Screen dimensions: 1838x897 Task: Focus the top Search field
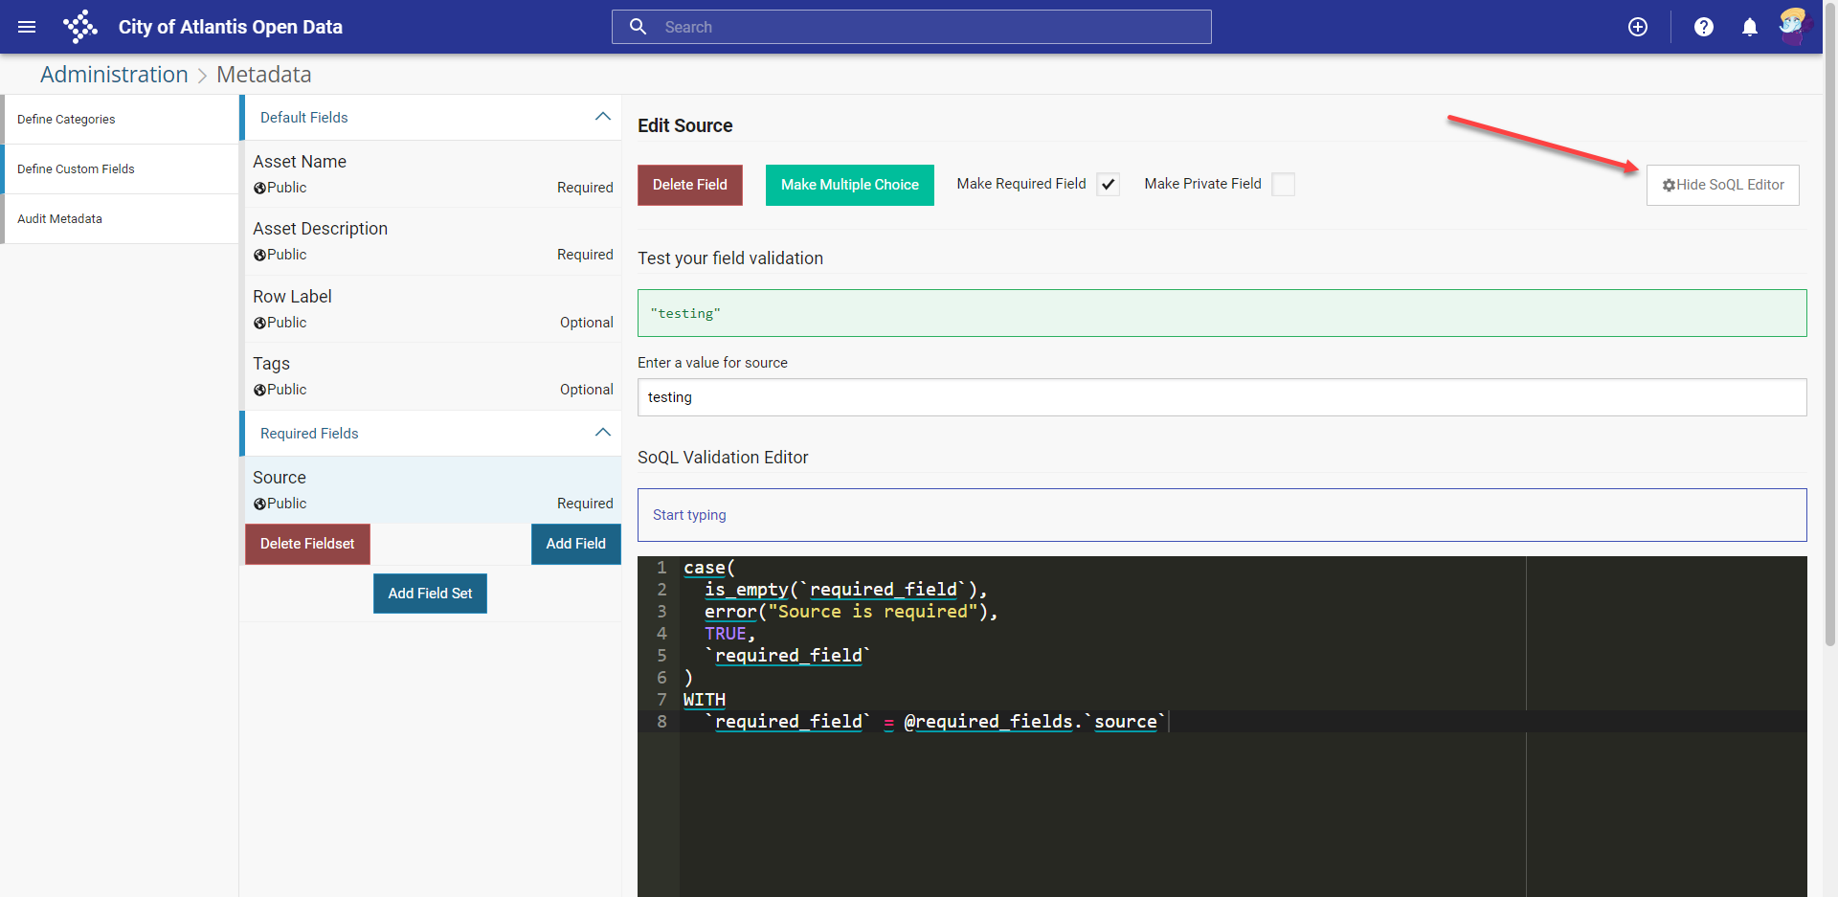pos(911,27)
